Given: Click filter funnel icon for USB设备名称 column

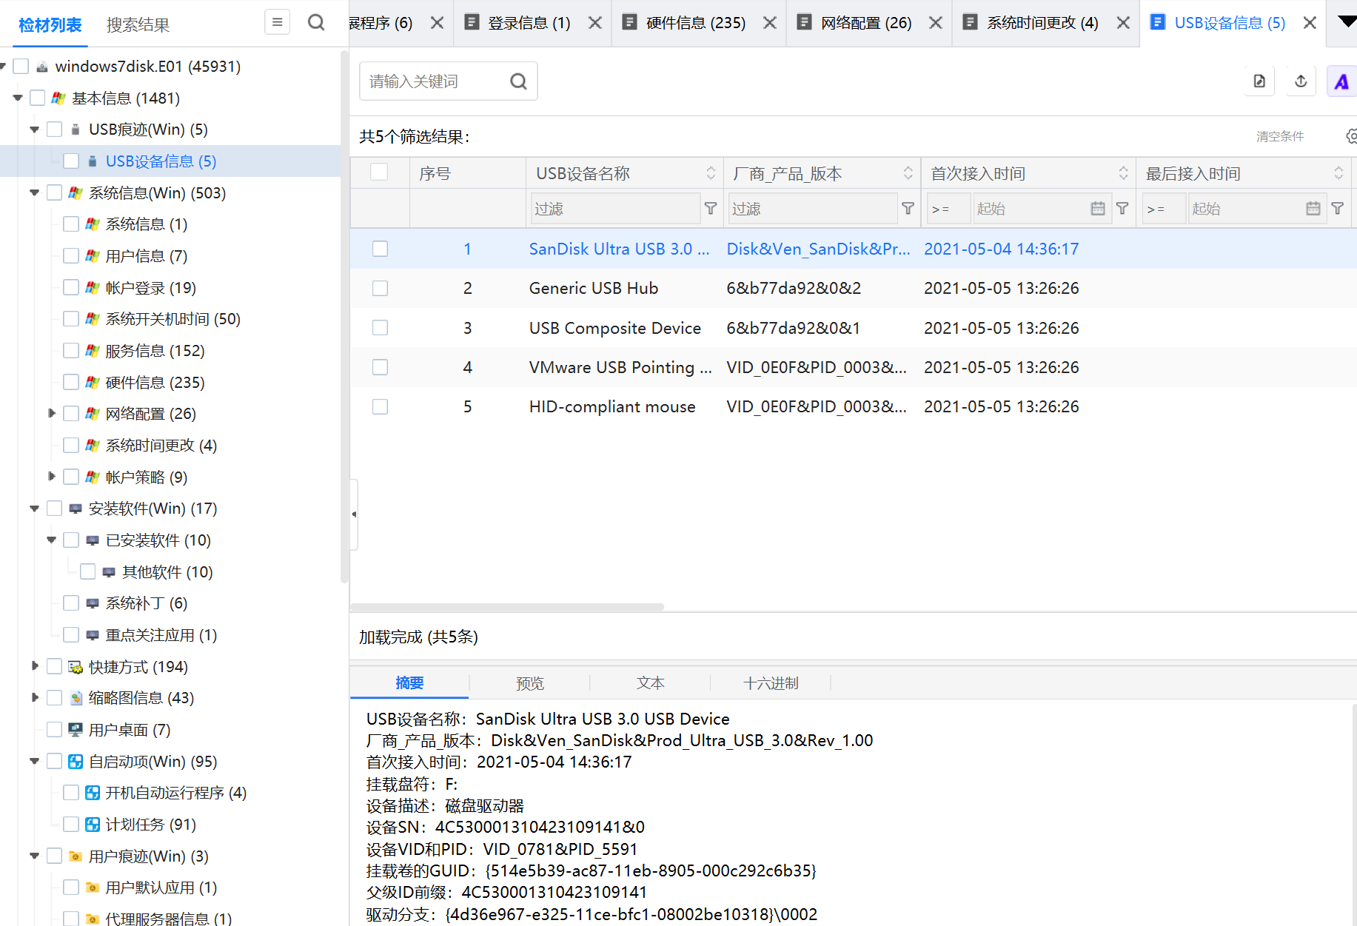Looking at the screenshot, I should click(711, 209).
